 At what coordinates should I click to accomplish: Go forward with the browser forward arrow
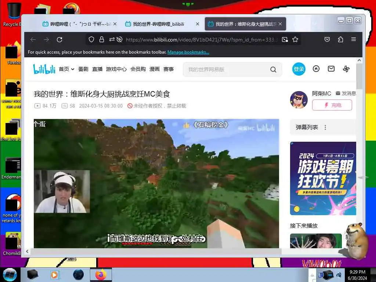tap(46, 40)
